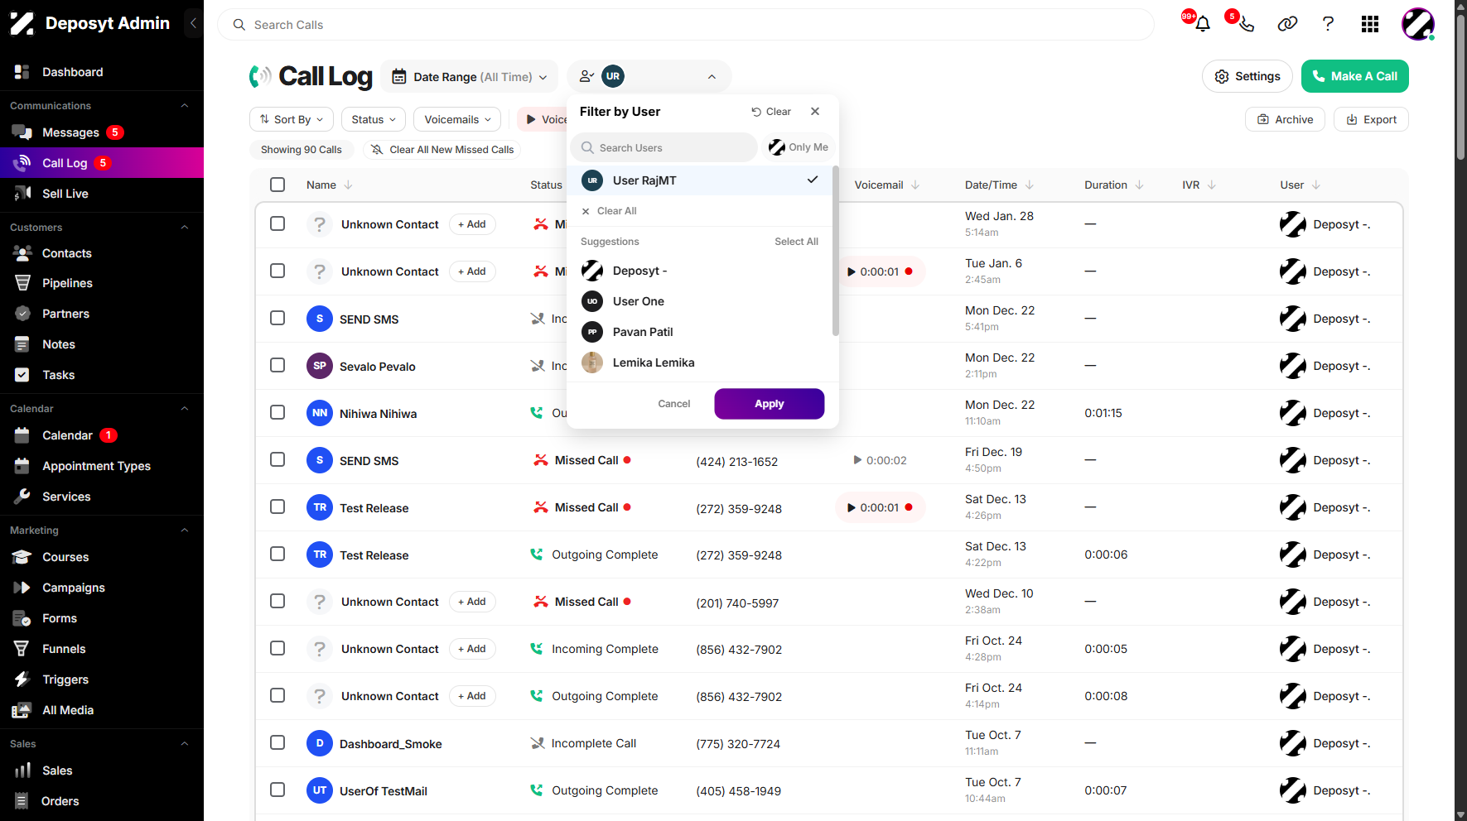Check the Test Release Missed Call row

tap(277, 507)
